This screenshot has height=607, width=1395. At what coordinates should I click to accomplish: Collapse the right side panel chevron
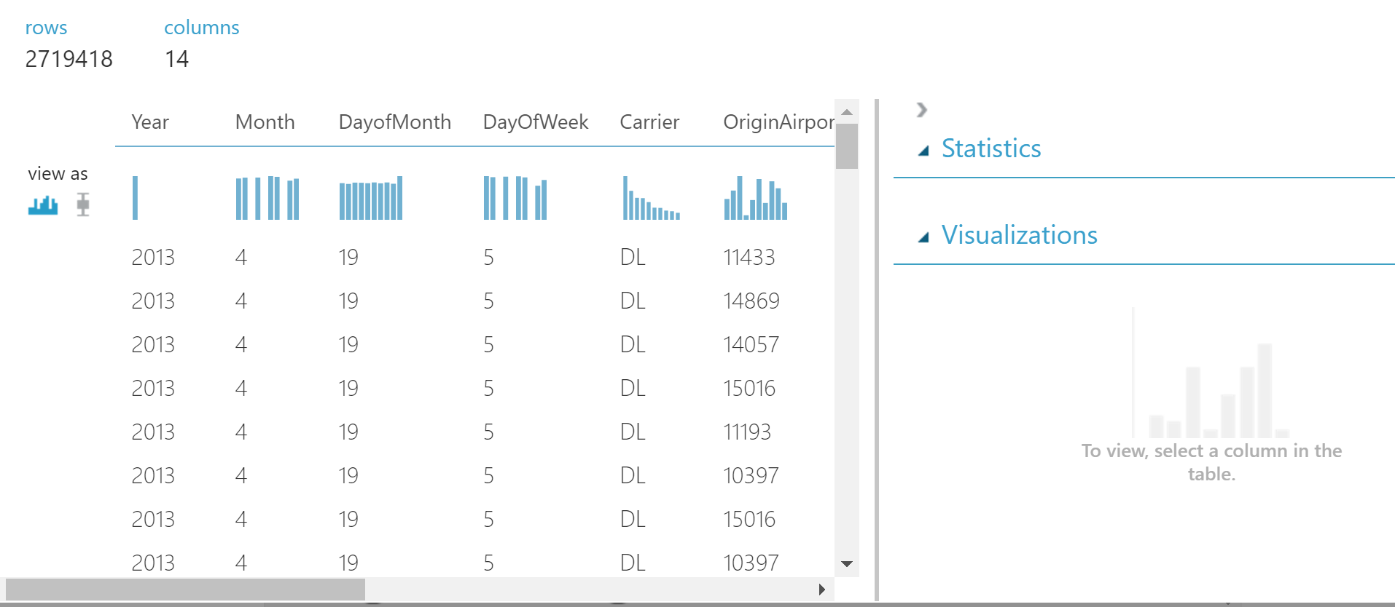click(x=922, y=110)
